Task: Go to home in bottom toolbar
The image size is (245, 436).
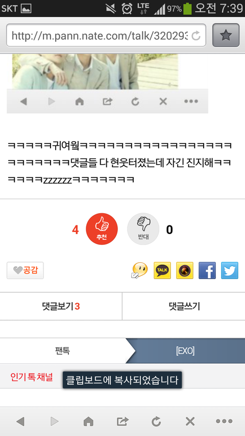Action: click(x=88, y=422)
